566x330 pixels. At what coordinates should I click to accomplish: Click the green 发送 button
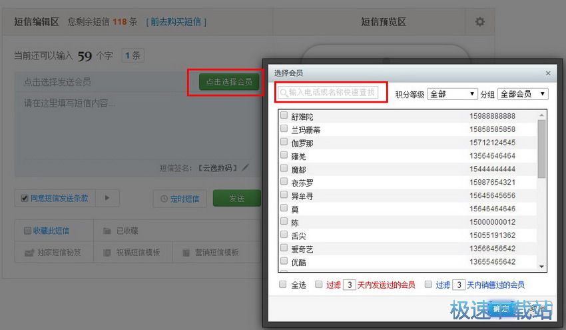pos(237,198)
